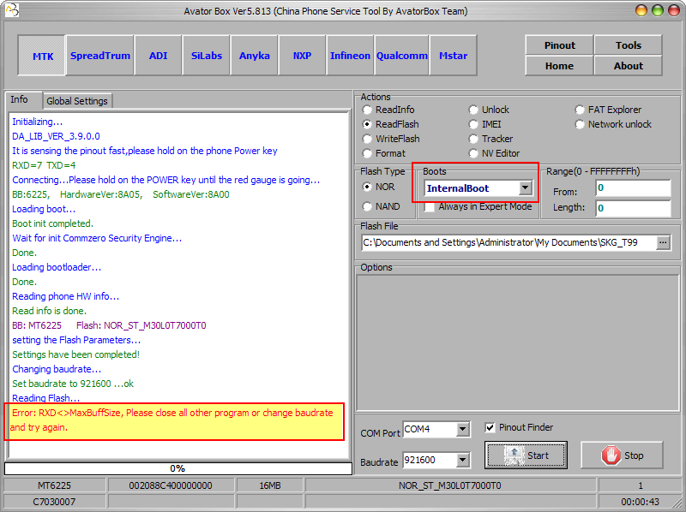Click the red stop hand icon
686x512 pixels.
click(x=611, y=455)
